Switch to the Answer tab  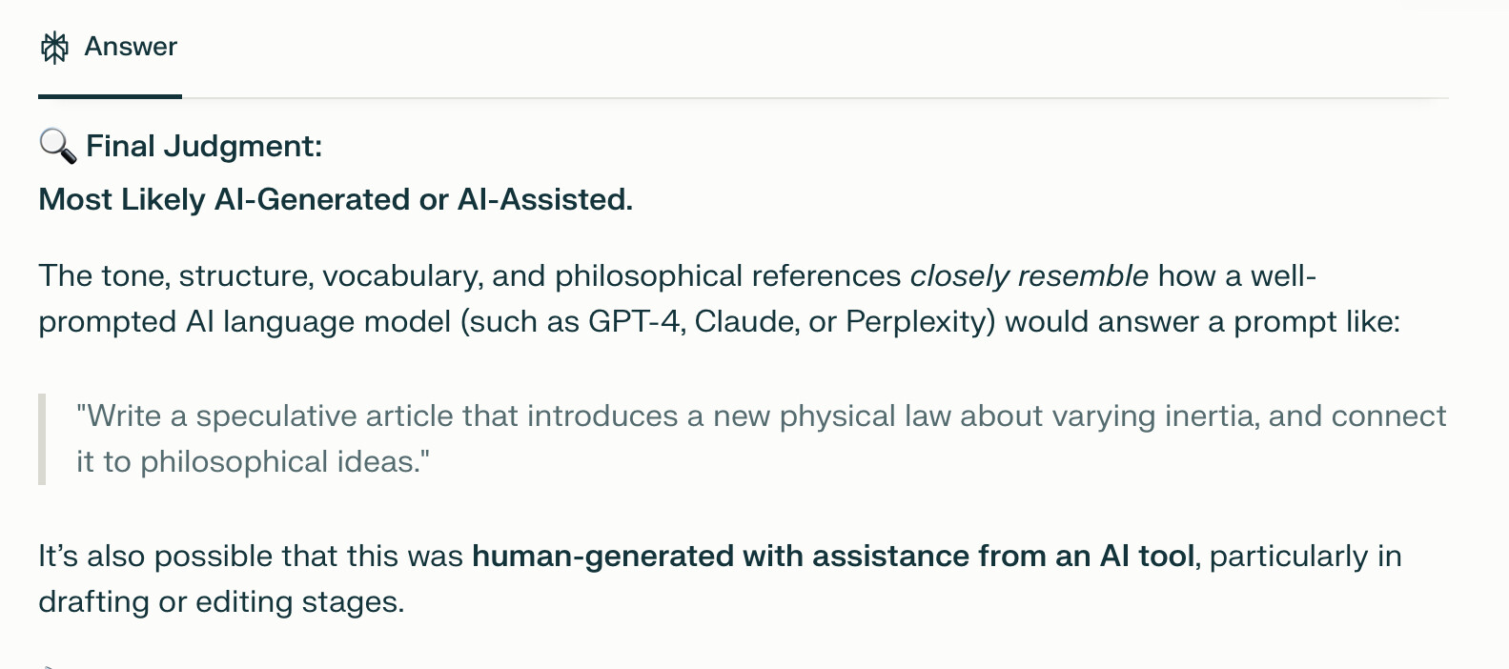coord(110,47)
